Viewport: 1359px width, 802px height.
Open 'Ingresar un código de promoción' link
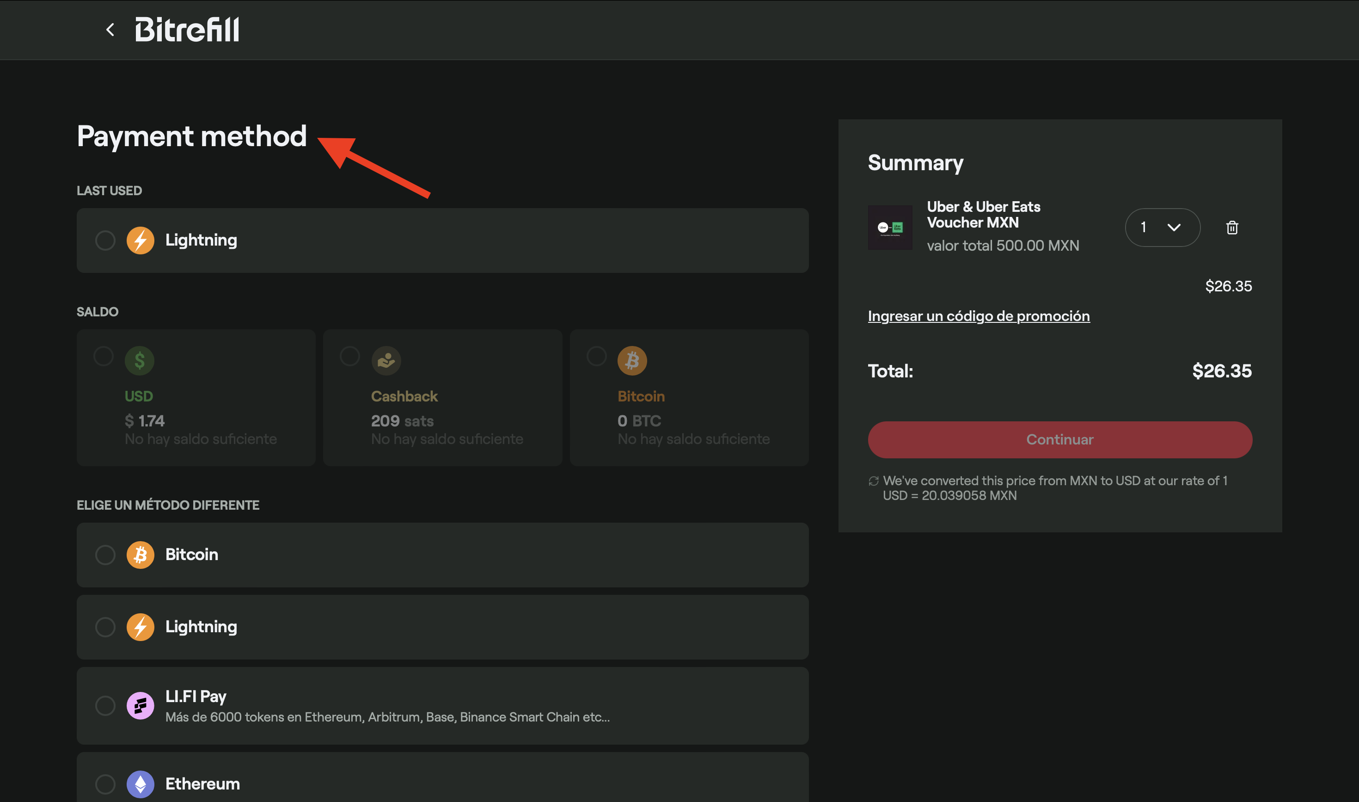coord(979,316)
